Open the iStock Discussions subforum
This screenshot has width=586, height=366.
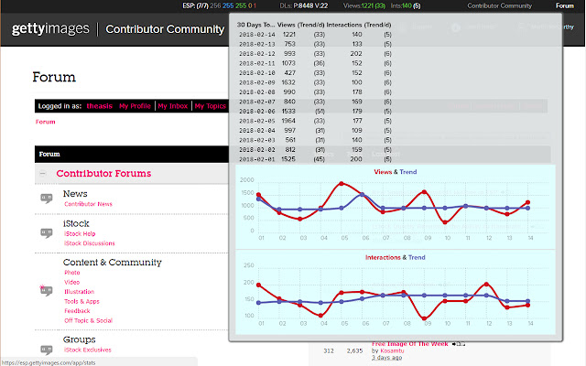pyautogui.click(x=90, y=243)
